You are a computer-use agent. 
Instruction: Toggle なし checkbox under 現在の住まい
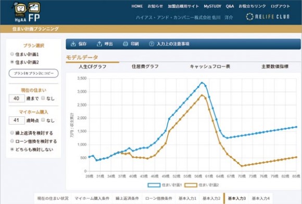[43, 98]
